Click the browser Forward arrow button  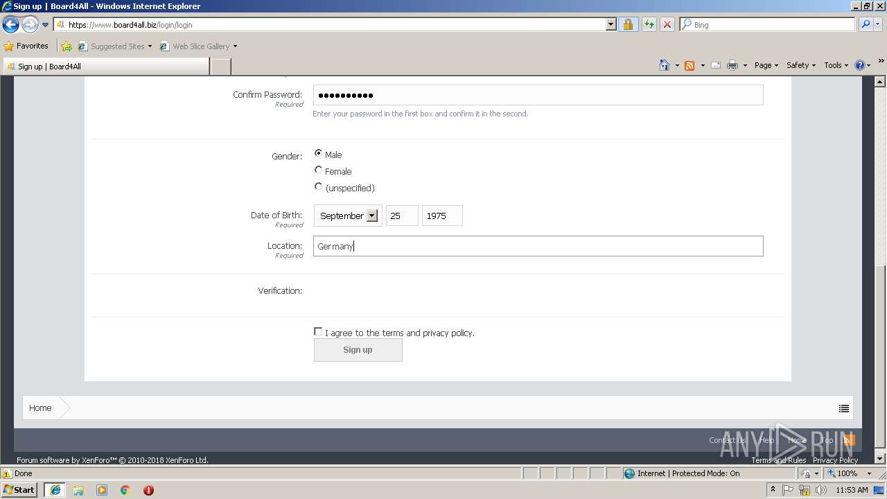coord(30,25)
